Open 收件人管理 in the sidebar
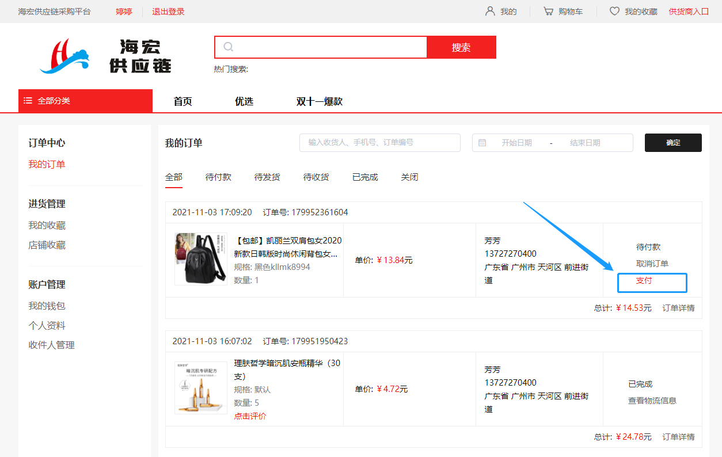 (51, 345)
